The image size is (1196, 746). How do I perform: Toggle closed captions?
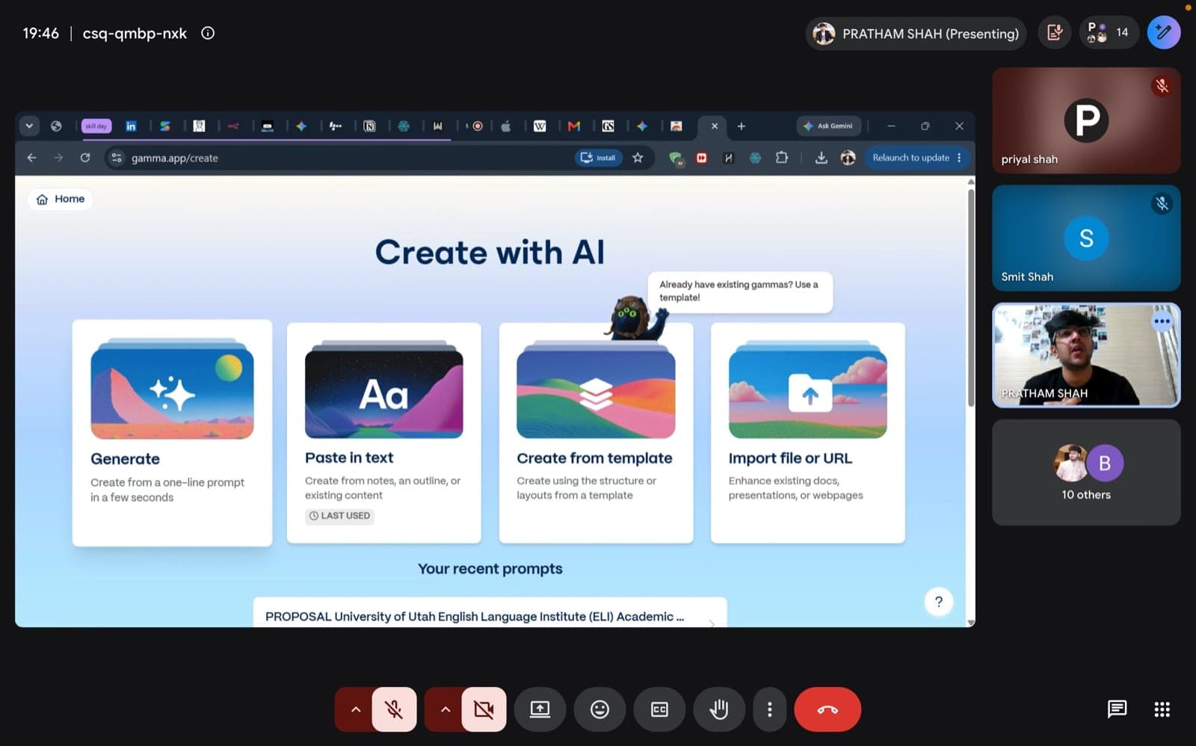click(659, 709)
